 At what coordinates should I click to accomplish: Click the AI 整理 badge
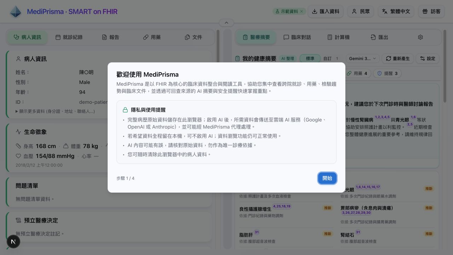click(x=288, y=58)
